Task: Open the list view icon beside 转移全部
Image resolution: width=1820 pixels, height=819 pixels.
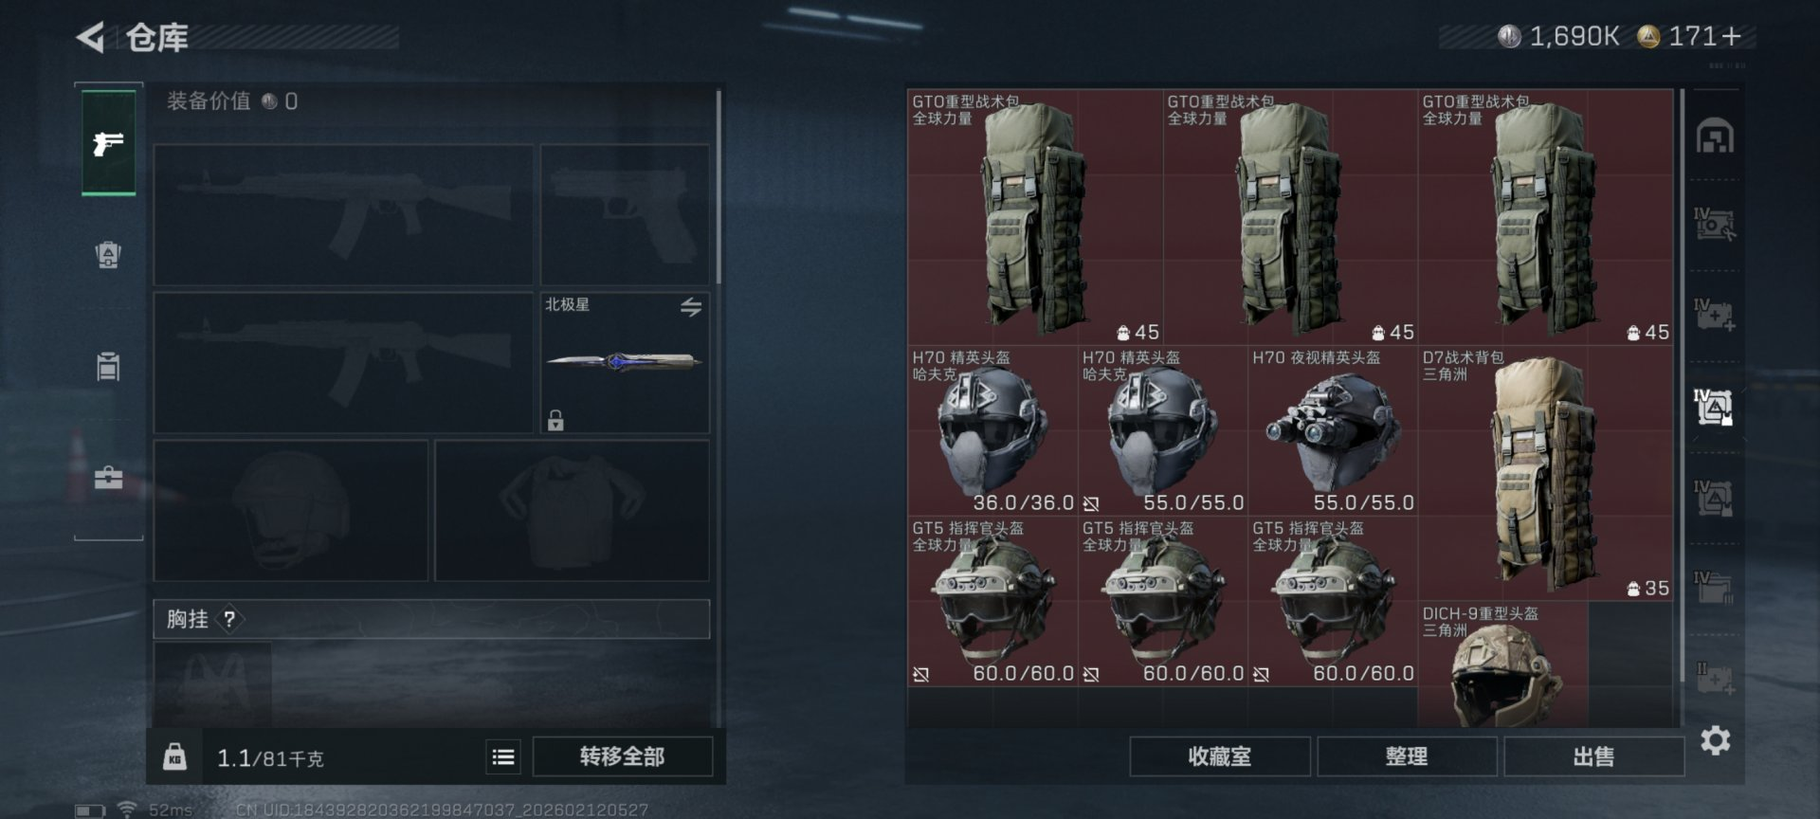Action: tap(503, 756)
